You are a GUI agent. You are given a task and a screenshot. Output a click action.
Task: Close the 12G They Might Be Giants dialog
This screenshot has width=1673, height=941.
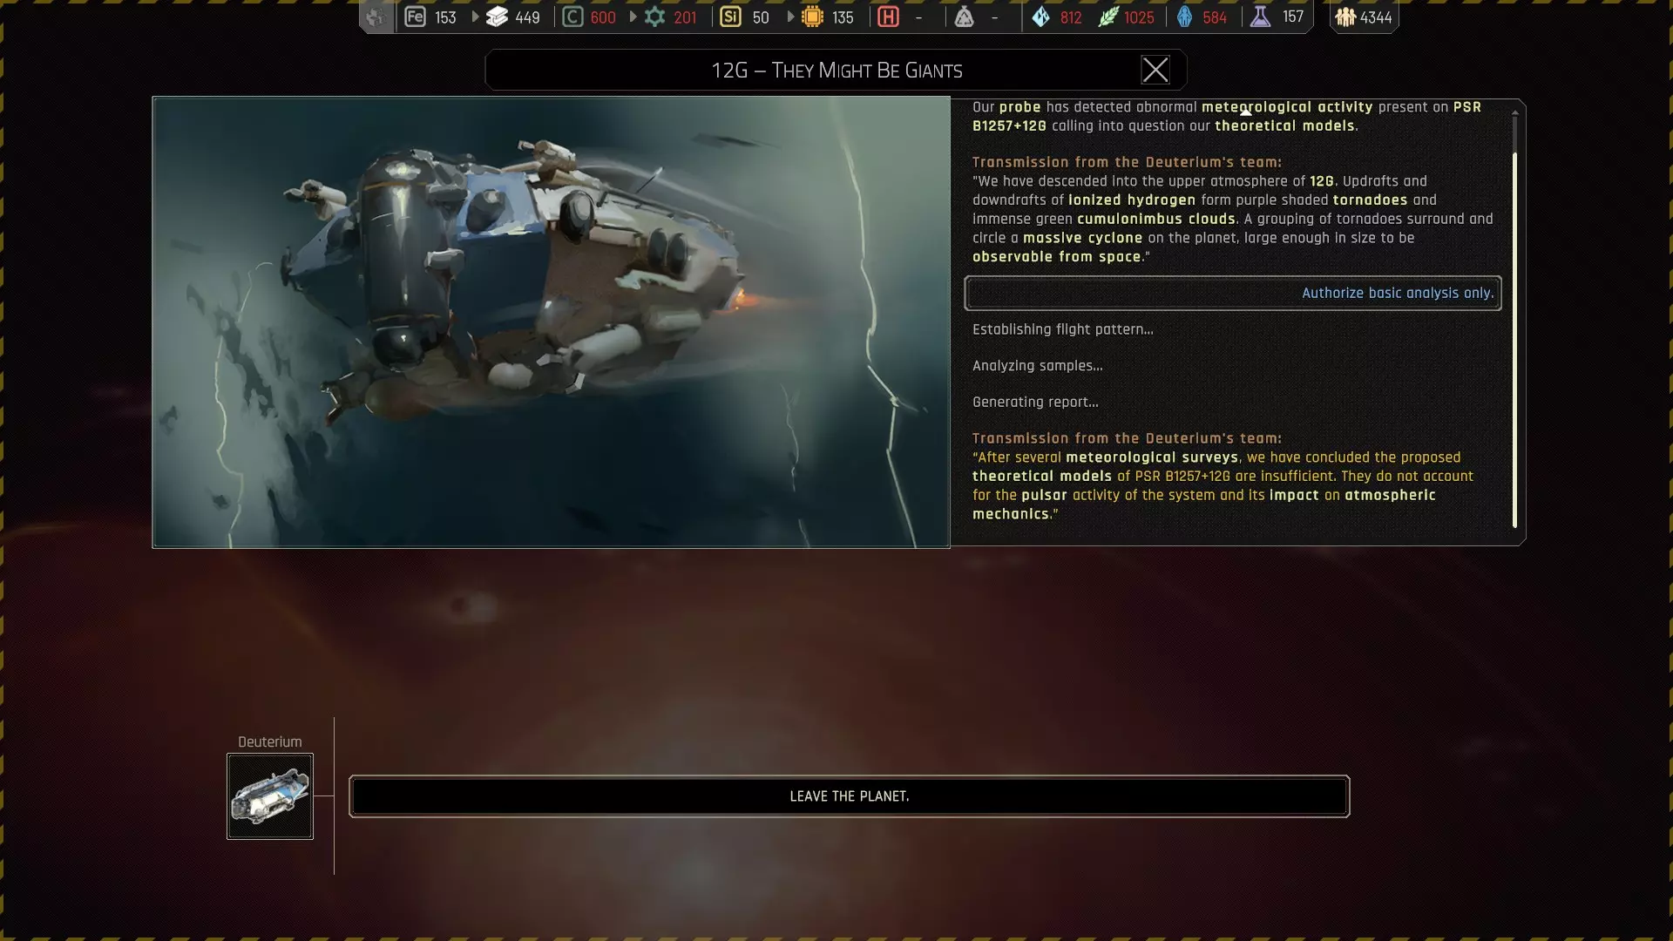[x=1155, y=70]
